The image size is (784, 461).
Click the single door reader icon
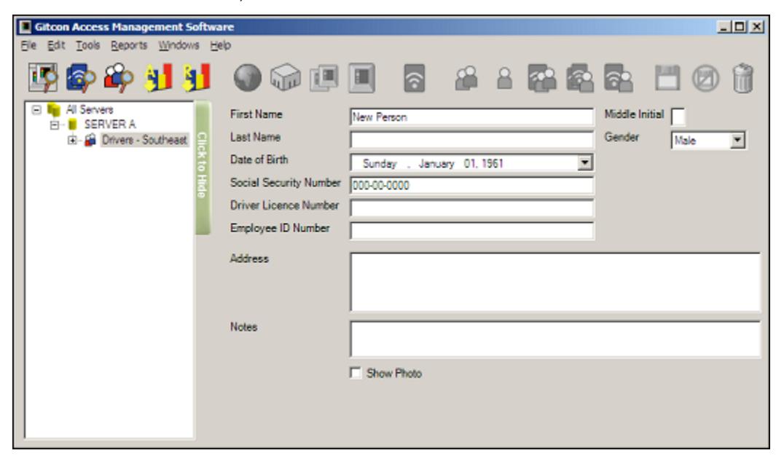361,78
